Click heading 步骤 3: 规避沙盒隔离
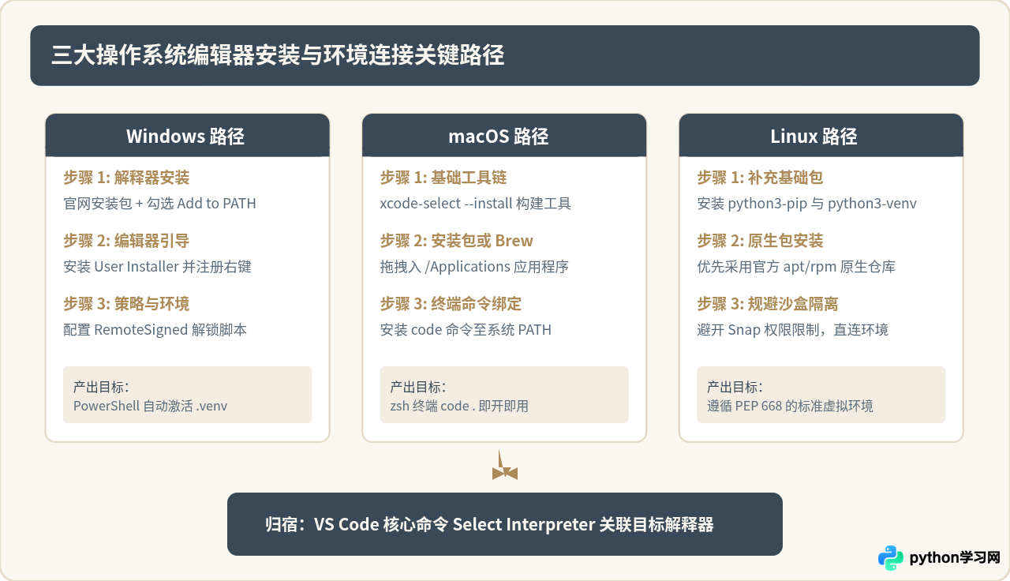 (768, 304)
